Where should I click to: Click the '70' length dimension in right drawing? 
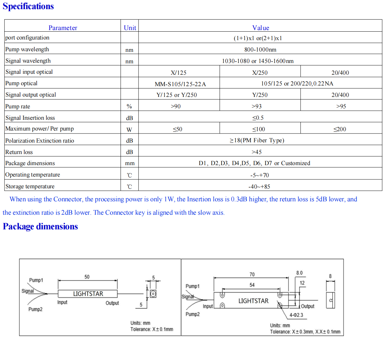[252, 275]
